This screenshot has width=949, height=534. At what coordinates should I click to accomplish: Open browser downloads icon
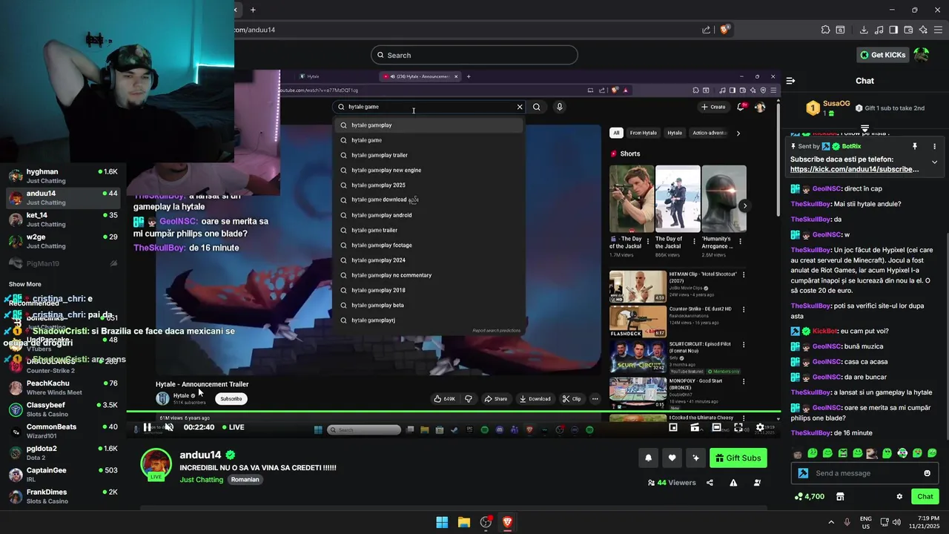(864, 30)
